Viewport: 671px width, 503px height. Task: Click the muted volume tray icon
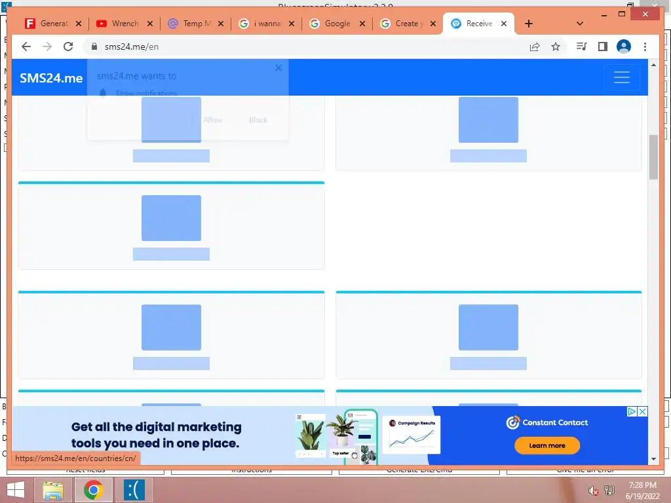[593, 491]
